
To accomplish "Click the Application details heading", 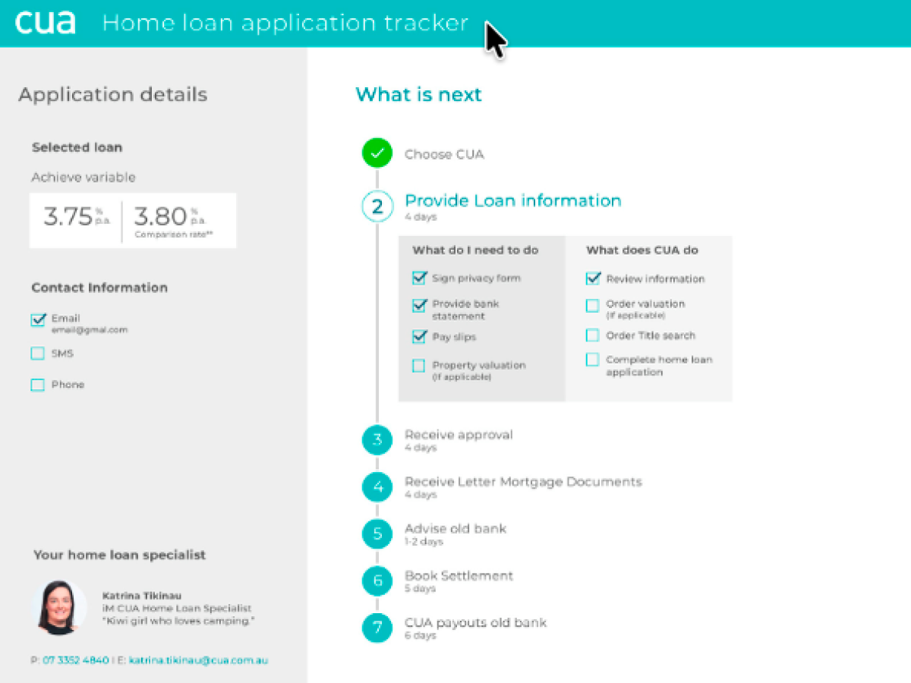I will point(112,95).
